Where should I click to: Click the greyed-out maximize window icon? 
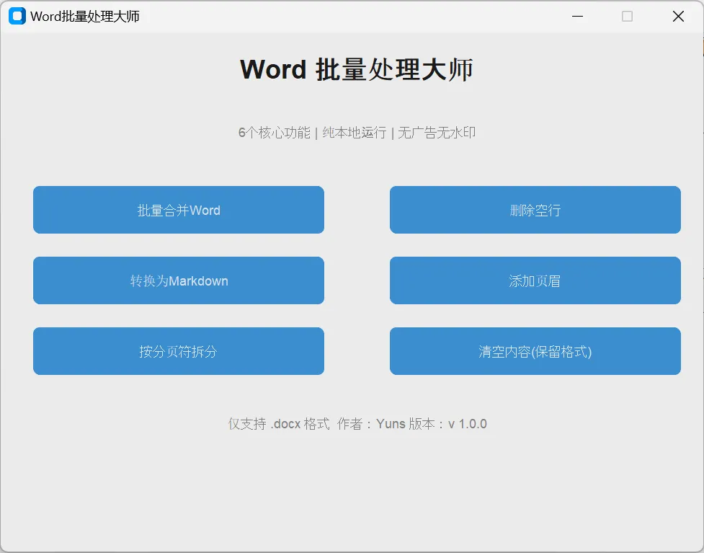(627, 16)
